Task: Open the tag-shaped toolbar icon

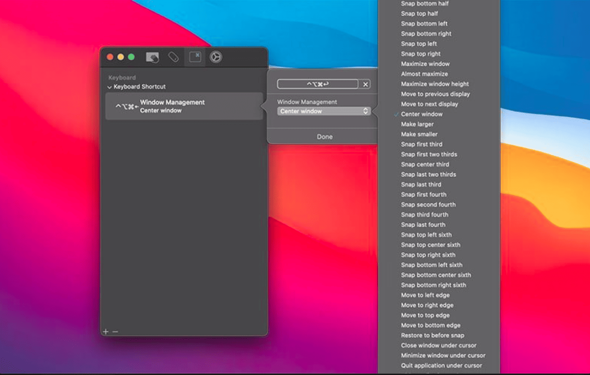Action: 173,57
